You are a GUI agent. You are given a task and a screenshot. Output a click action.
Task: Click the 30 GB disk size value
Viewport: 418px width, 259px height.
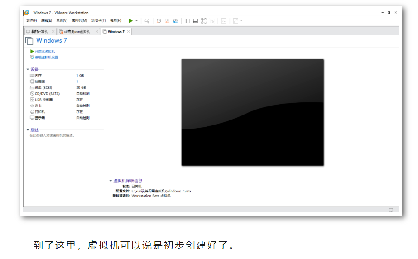(81, 87)
